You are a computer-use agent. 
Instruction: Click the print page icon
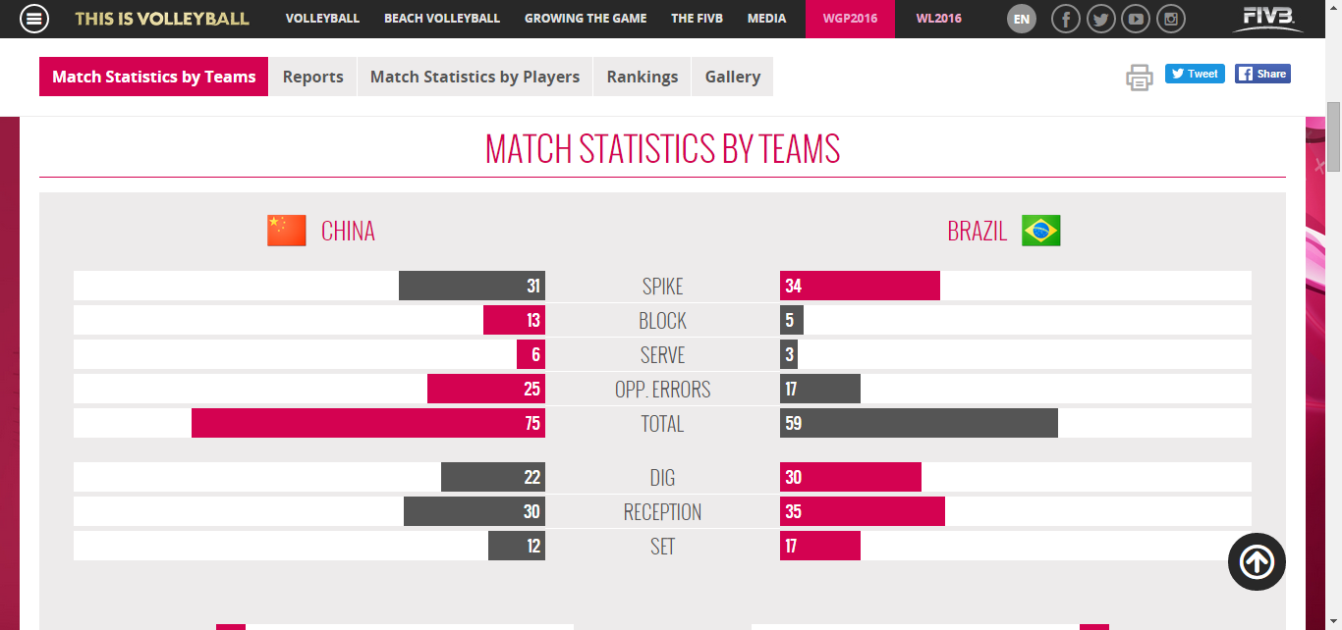click(1139, 77)
